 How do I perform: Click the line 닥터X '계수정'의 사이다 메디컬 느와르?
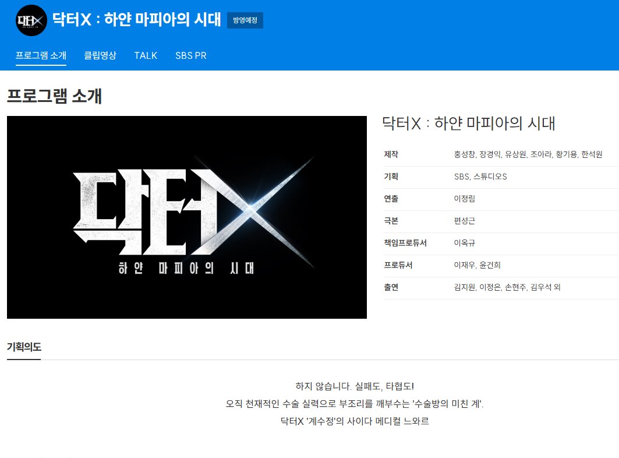pos(355,421)
